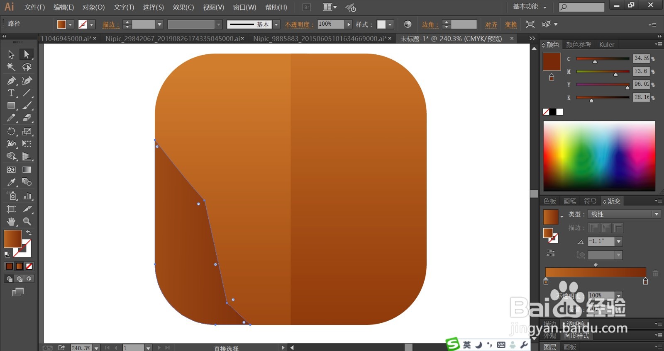Image resolution: width=664 pixels, height=351 pixels.
Task: Select the Eraser tool
Action: pyautogui.click(x=27, y=118)
